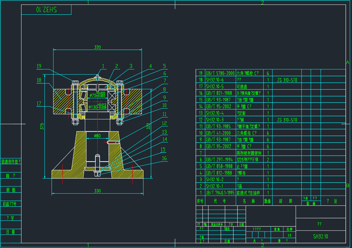Screen dimensions: 352x248
Task: Click the GB/T 858-1988 cell
Action: coord(219,166)
